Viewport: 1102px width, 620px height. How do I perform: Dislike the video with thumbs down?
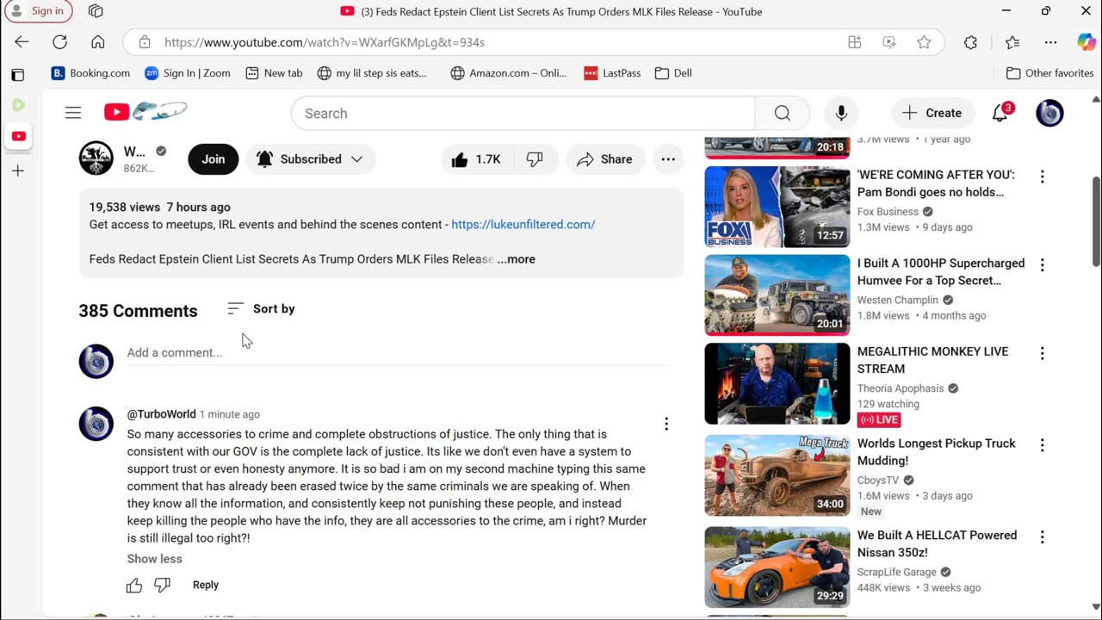535,159
